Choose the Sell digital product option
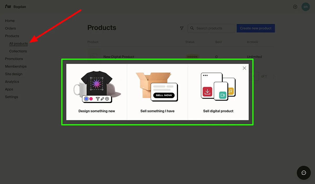315x184 pixels. pyautogui.click(x=218, y=91)
